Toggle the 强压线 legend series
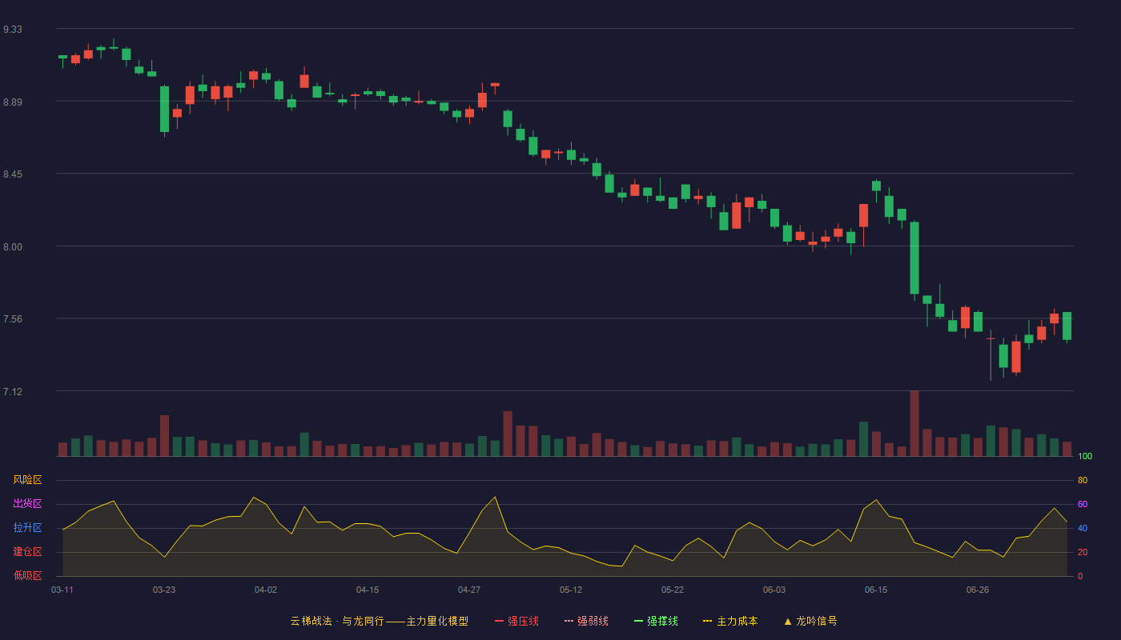 coord(516,621)
